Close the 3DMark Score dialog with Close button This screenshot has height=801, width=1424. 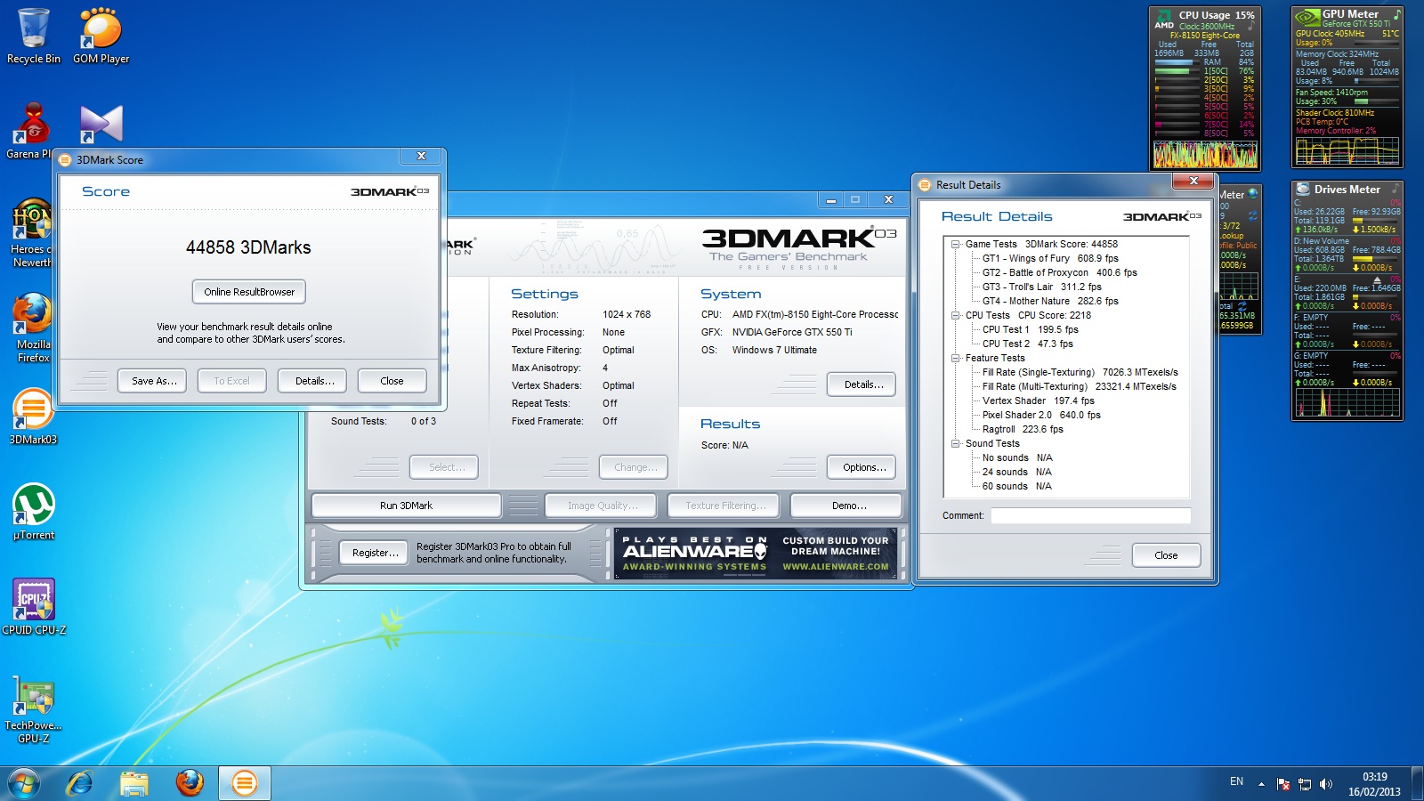pyautogui.click(x=392, y=381)
